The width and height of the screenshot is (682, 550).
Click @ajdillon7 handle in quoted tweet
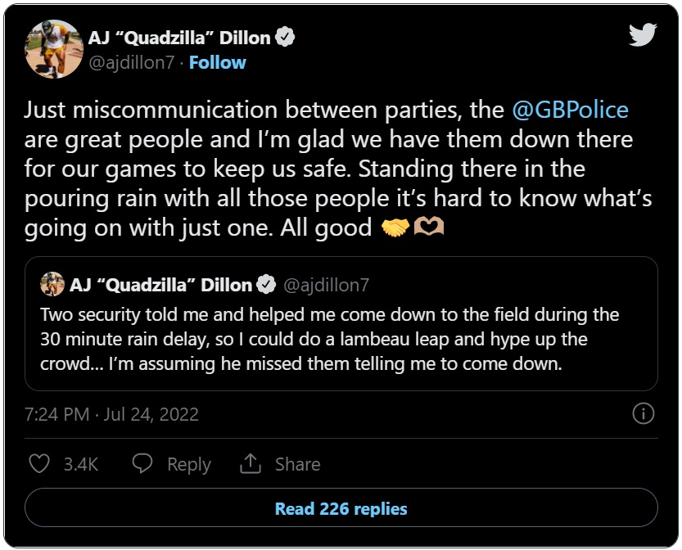coord(326,285)
